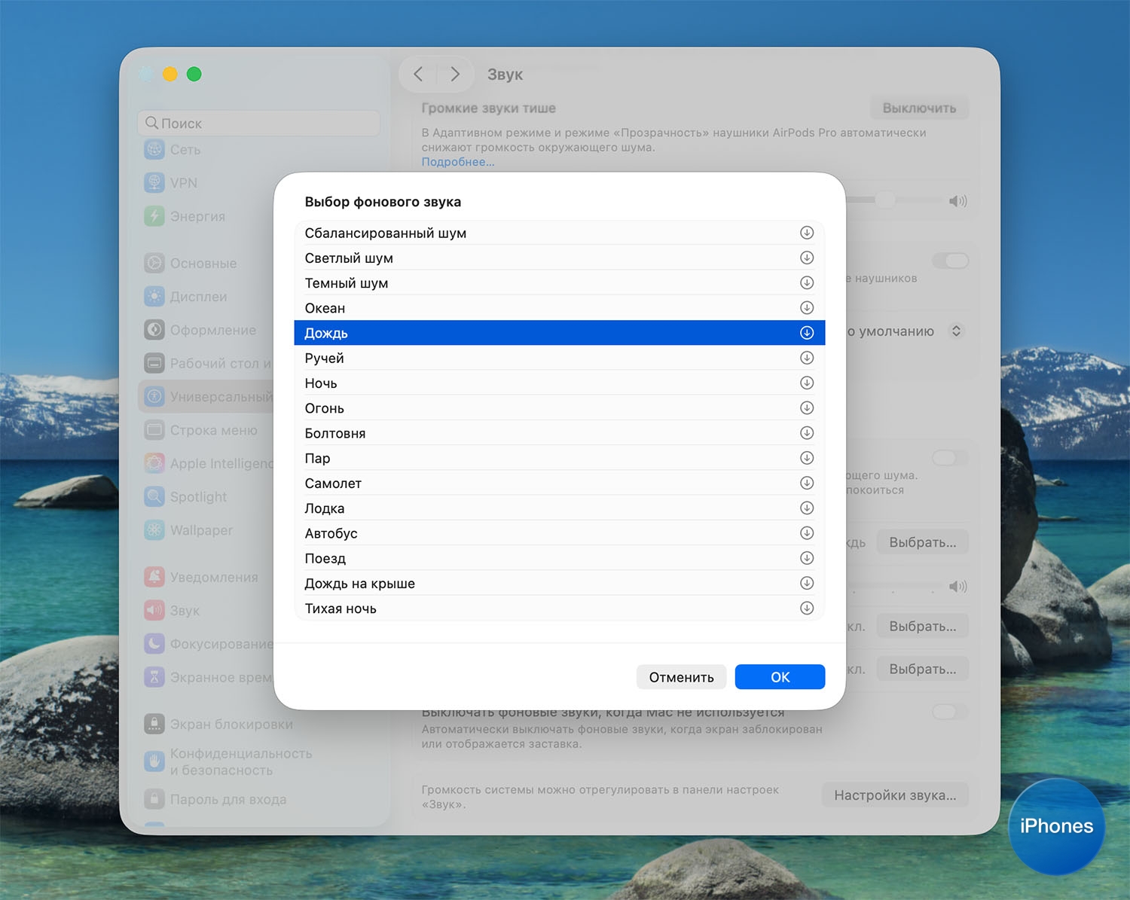Download the Огонь background sound

coord(806,408)
